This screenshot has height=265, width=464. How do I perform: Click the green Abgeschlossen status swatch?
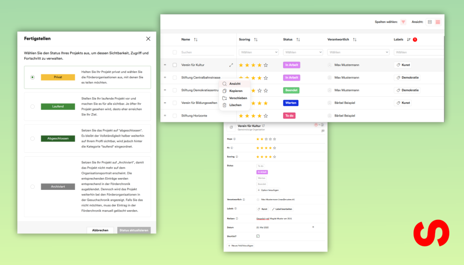pos(58,139)
